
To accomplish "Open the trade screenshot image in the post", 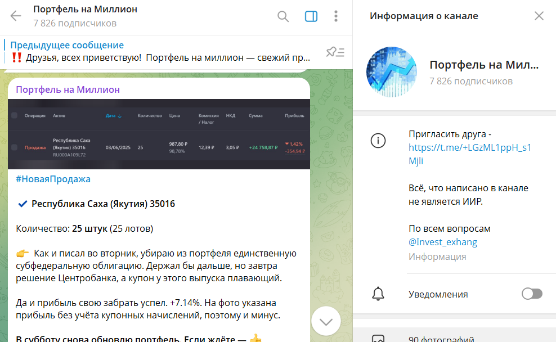I will (x=159, y=134).
